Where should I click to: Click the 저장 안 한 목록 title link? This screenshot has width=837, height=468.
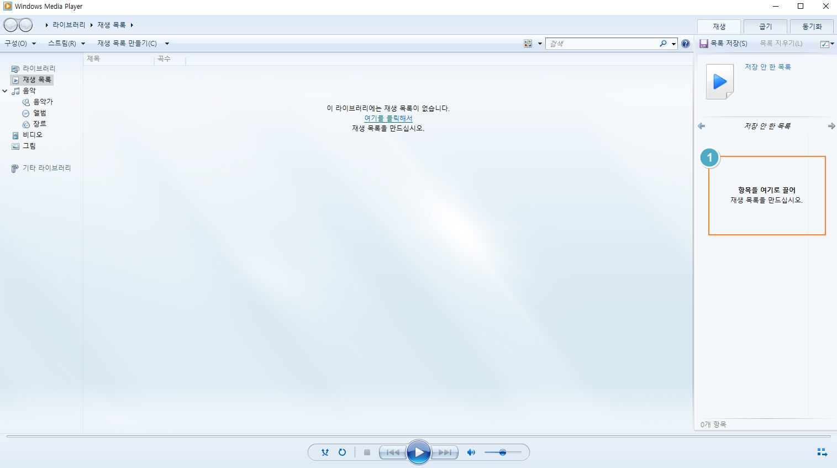click(x=767, y=67)
